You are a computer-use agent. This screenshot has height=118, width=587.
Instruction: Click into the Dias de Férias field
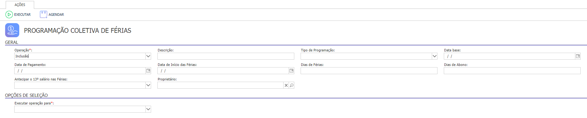tap(369, 71)
